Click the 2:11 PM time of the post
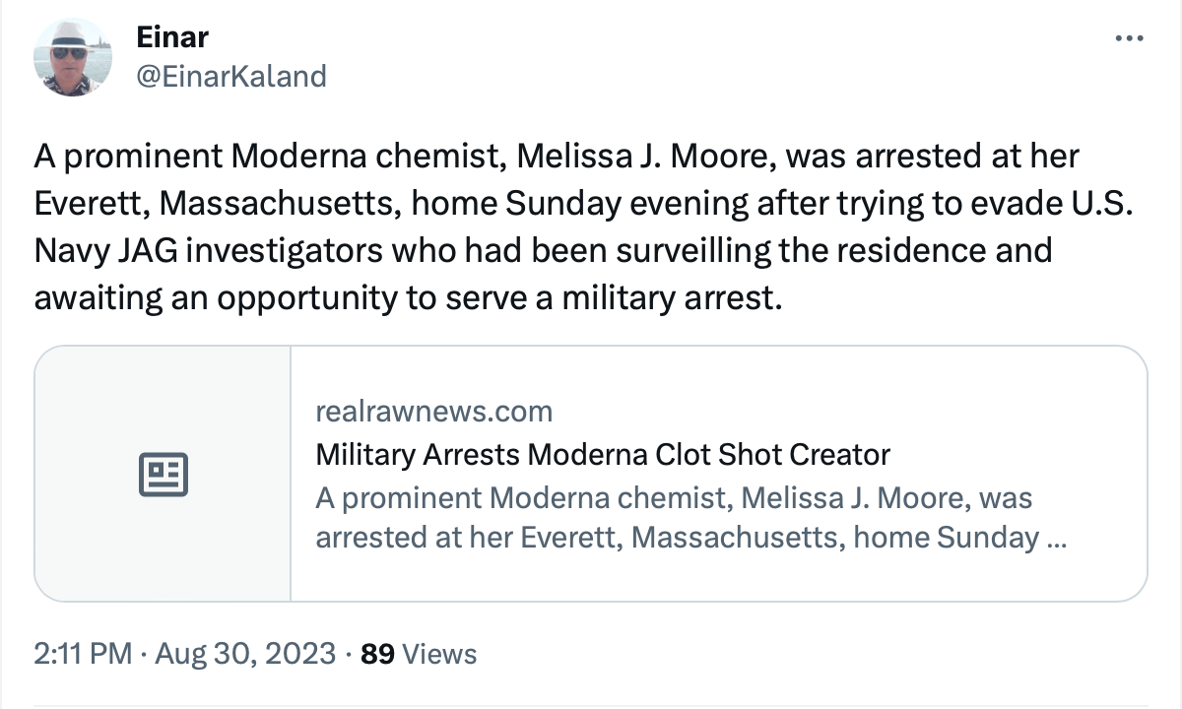The width and height of the screenshot is (1182, 709). coord(83,654)
